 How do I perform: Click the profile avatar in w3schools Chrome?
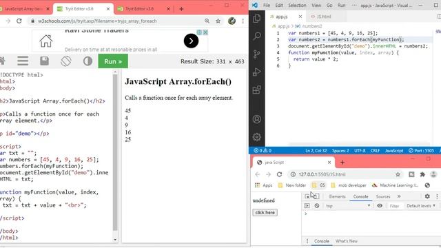point(232,21)
